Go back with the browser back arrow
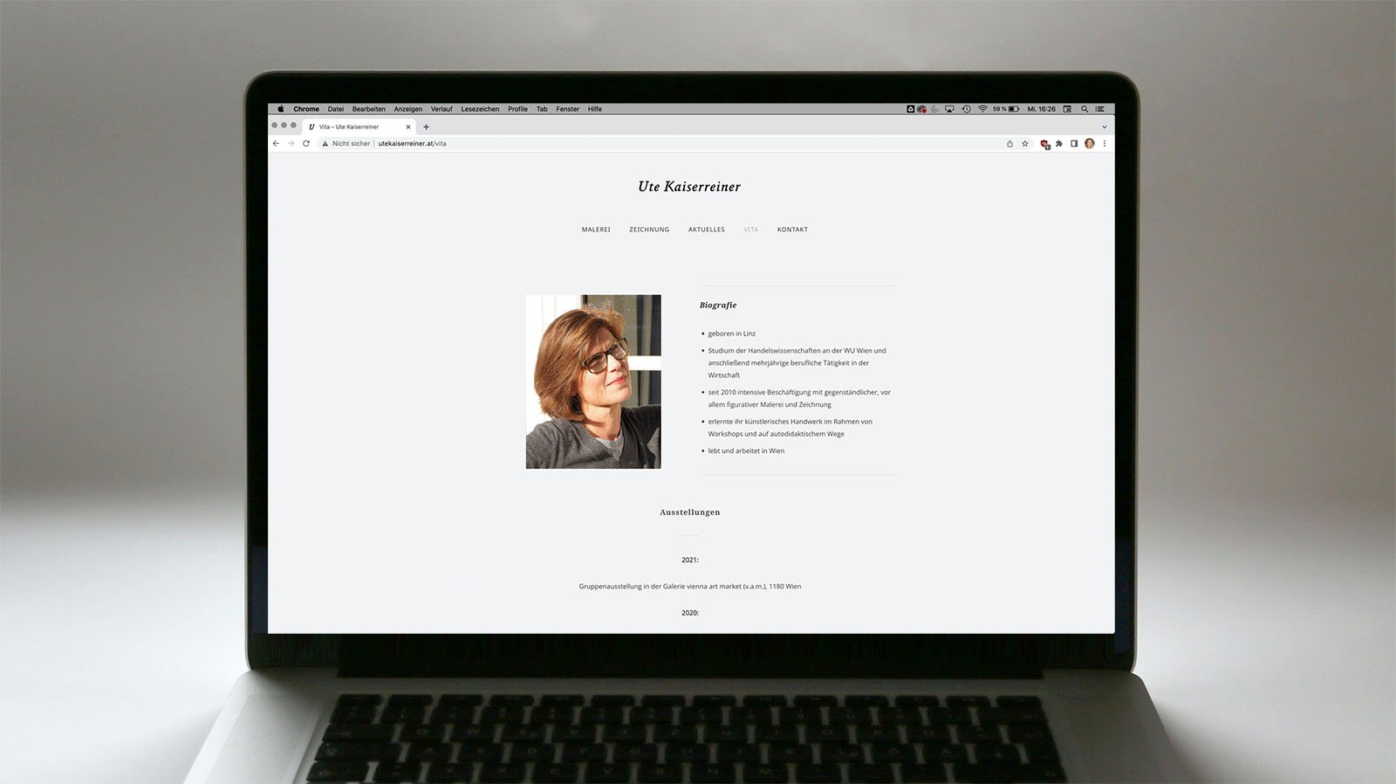Image resolution: width=1396 pixels, height=784 pixels. (x=276, y=143)
